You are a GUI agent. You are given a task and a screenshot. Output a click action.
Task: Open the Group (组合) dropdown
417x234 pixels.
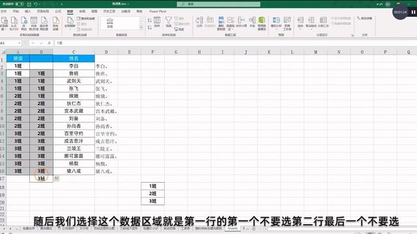[x=300, y=23]
